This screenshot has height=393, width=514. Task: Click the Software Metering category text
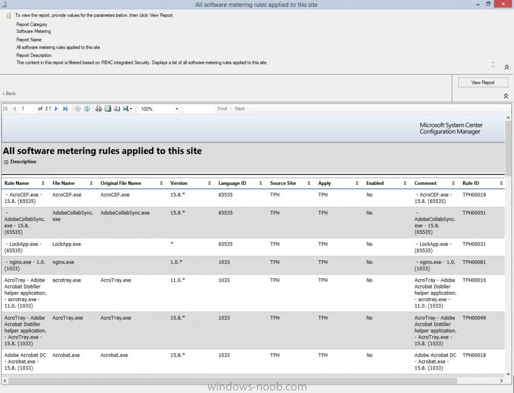[33, 31]
